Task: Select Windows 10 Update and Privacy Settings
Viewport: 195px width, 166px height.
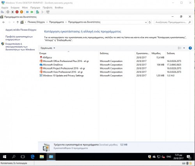Action: pyautogui.click(x=63, y=76)
